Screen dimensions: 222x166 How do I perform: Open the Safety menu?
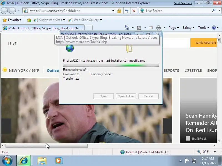point(188,28)
